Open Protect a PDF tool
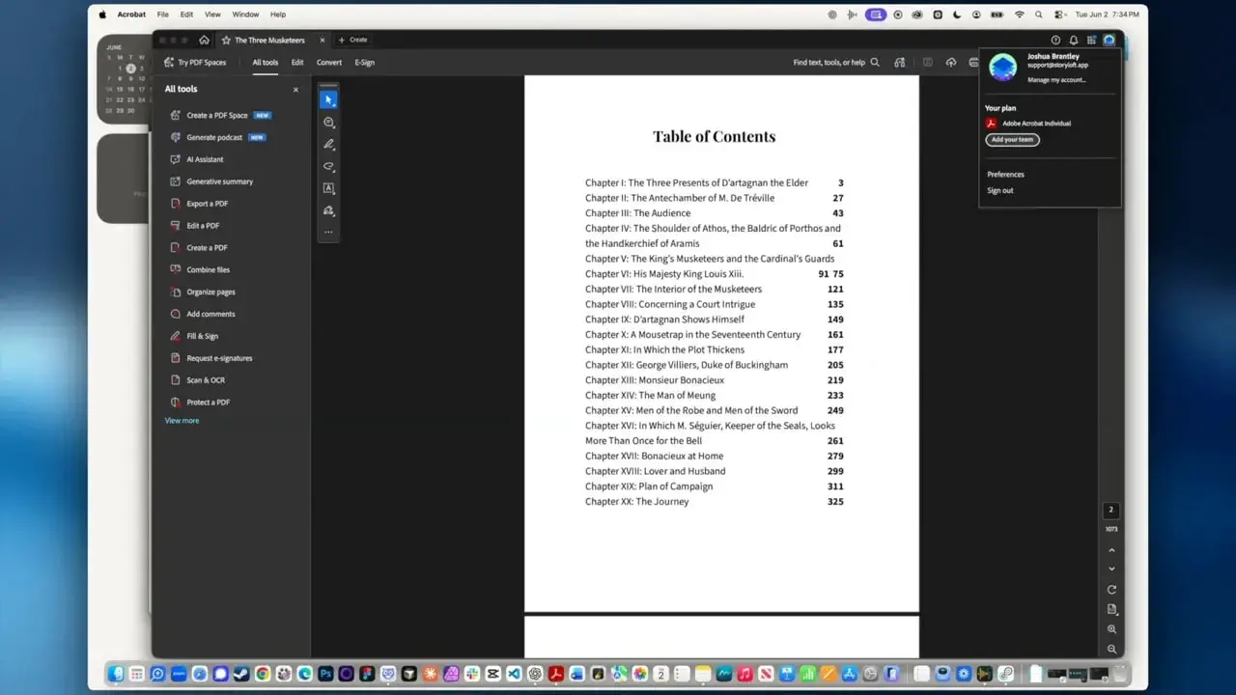Viewport: 1236px width, 695px height. [x=200, y=403]
